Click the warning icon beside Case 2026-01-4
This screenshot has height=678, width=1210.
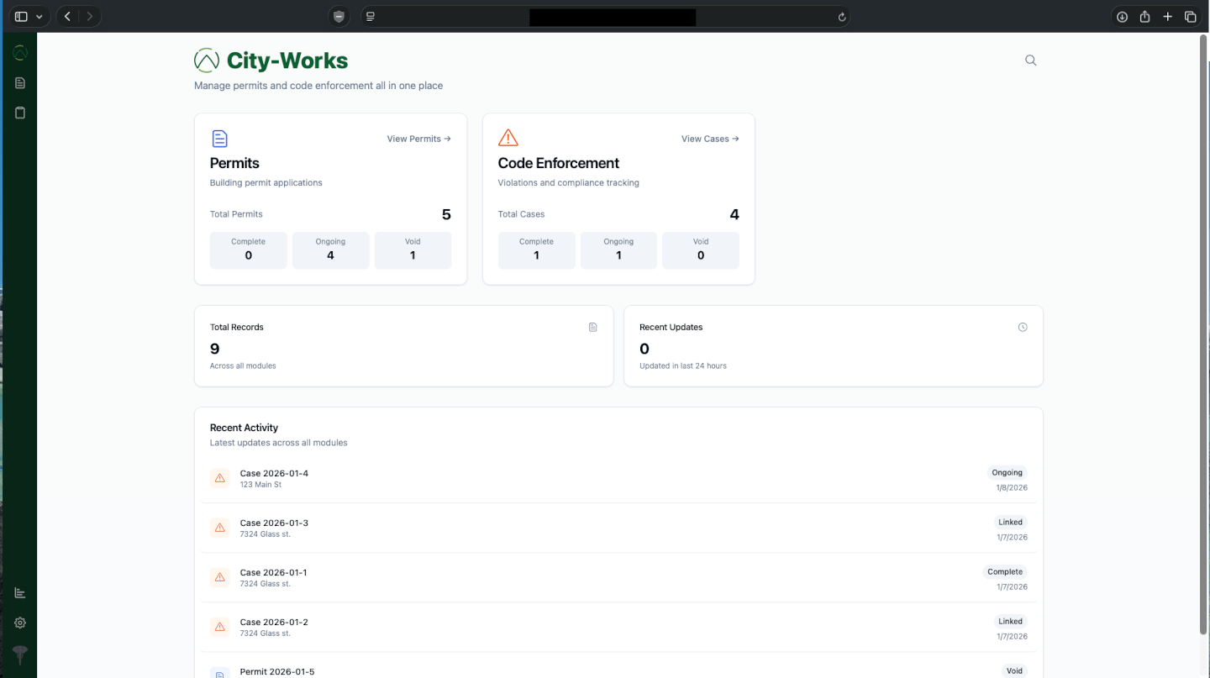click(219, 478)
